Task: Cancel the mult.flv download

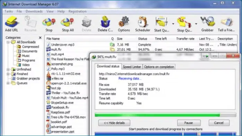Action: [x=219, y=123]
